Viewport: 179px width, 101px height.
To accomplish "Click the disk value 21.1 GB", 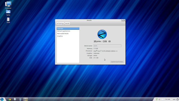I will tap(96, 58).
